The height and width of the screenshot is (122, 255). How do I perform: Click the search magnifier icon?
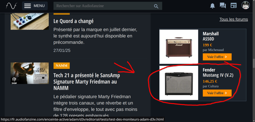tap(156, 6)
